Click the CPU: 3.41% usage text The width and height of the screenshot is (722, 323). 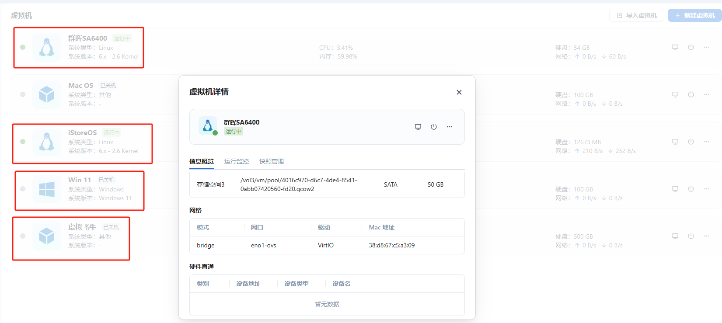pyautogui.click(x=336, y=48)
